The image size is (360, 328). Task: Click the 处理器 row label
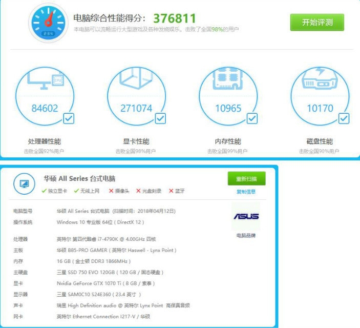[20, 239]
